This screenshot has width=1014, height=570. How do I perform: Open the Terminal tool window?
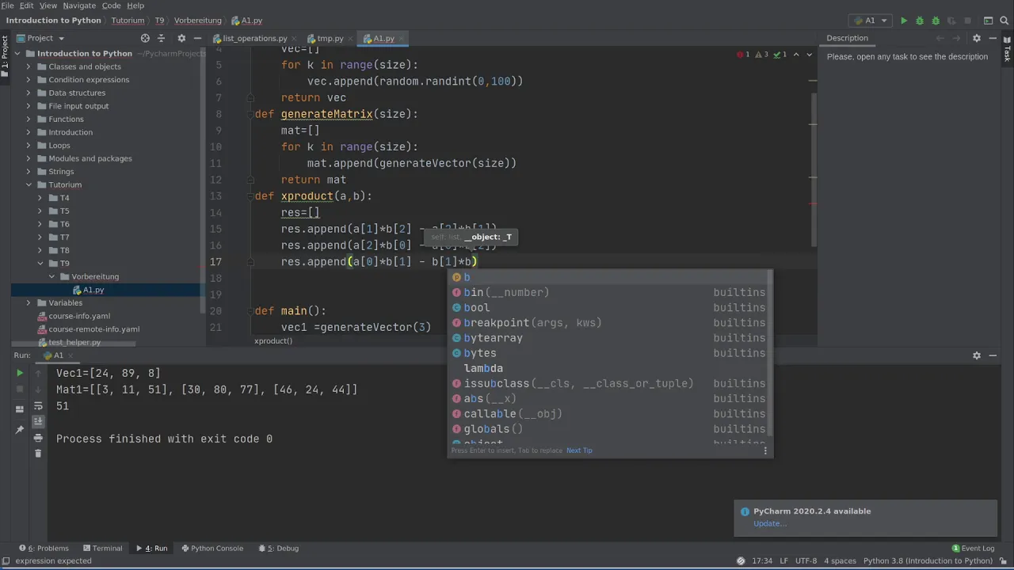coord(102,548)
